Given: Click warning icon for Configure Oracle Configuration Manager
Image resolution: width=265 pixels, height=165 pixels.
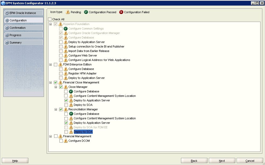Looking at the screenshot, I should click(x=65, y=33).
